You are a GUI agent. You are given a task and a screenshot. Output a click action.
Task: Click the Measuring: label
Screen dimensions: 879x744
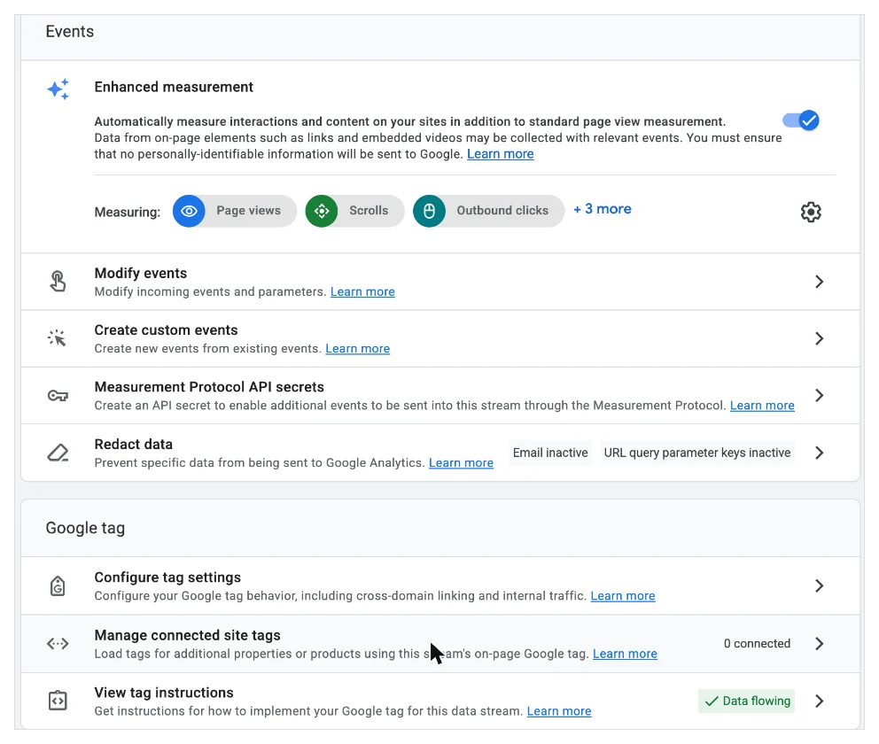[128, 213]
